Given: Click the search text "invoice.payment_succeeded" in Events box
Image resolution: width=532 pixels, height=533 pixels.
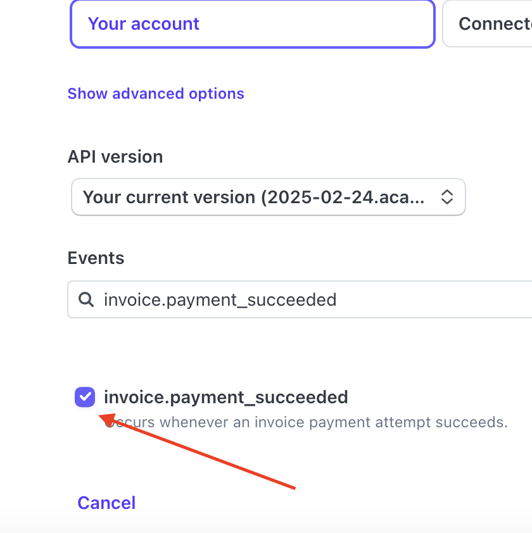Looking at the screenshot, I should (220, 299).
